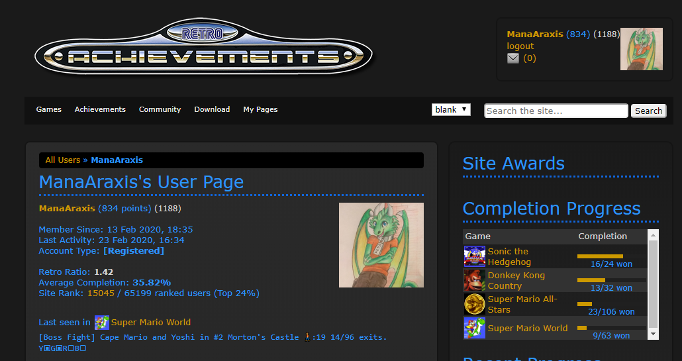
Task: Click the user avatar in header box
Action: click(641, 49)
